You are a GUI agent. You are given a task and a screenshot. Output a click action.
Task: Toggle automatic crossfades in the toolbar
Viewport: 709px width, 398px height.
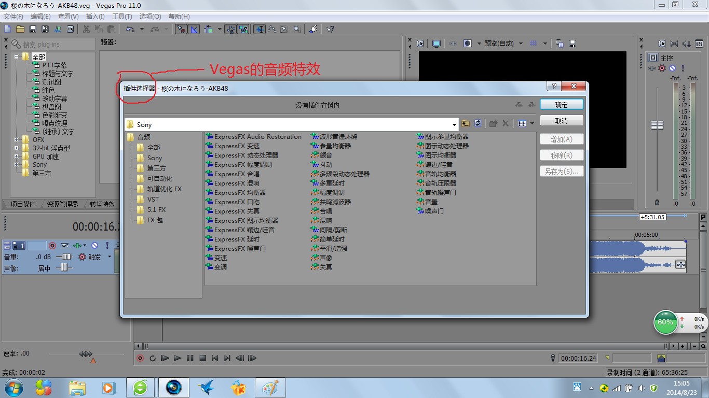pos(194,29)
